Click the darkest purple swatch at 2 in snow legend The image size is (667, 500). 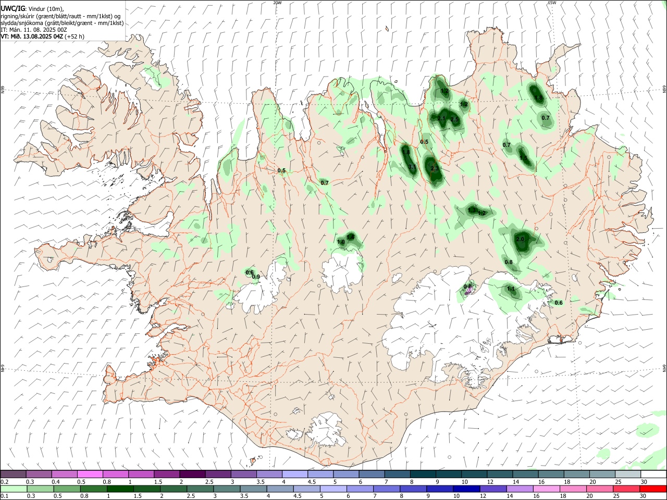click(192, 474)
